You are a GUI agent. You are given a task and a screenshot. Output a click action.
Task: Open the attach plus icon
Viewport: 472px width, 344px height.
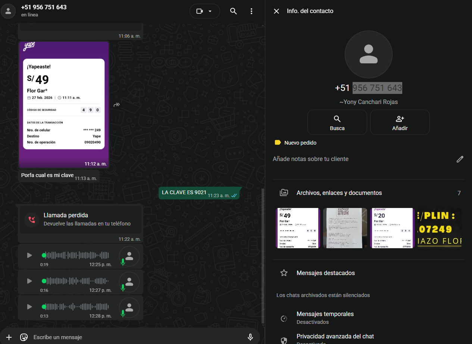[x=9, y=337]
